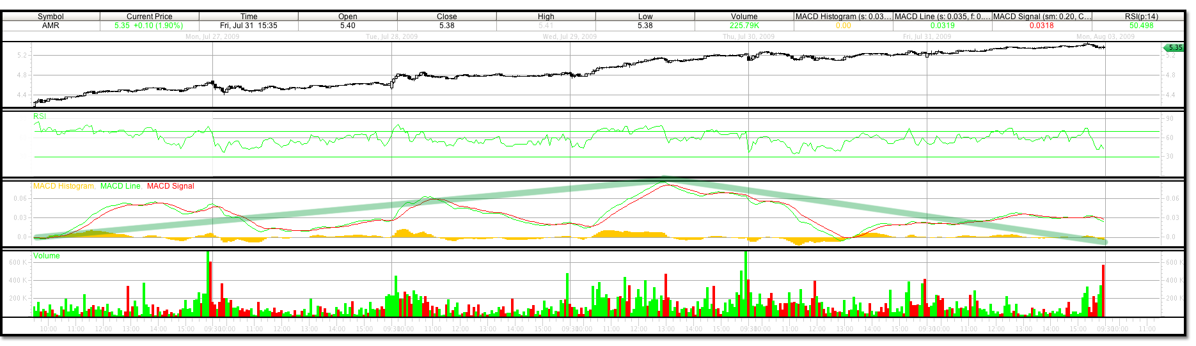Click the green MACD Line legend label
1196x346 pixels.
[120, 186]
